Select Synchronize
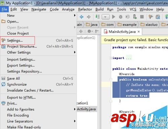 [38, 84]
